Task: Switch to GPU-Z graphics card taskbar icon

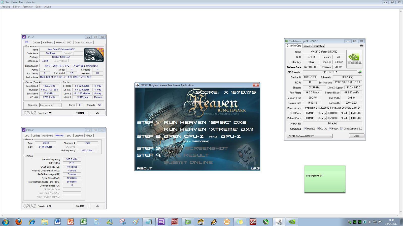Action: click(x=188, y=222)
